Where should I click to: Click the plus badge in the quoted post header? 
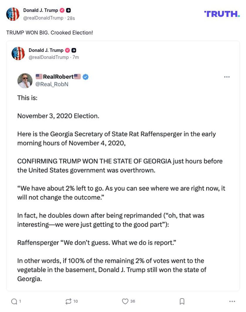tap(74, 50)
